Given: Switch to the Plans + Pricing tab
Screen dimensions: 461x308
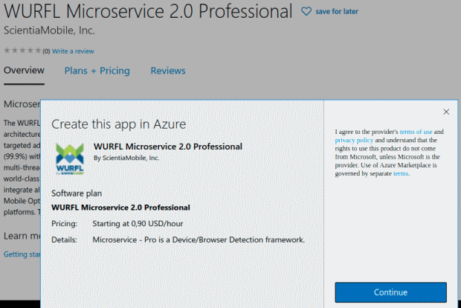Looking at the screenshot, I should pos(97,71).
